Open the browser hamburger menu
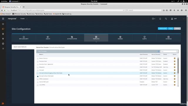 186,10
